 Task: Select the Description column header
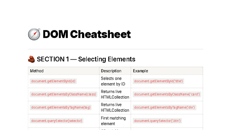(x=111, y=71)
